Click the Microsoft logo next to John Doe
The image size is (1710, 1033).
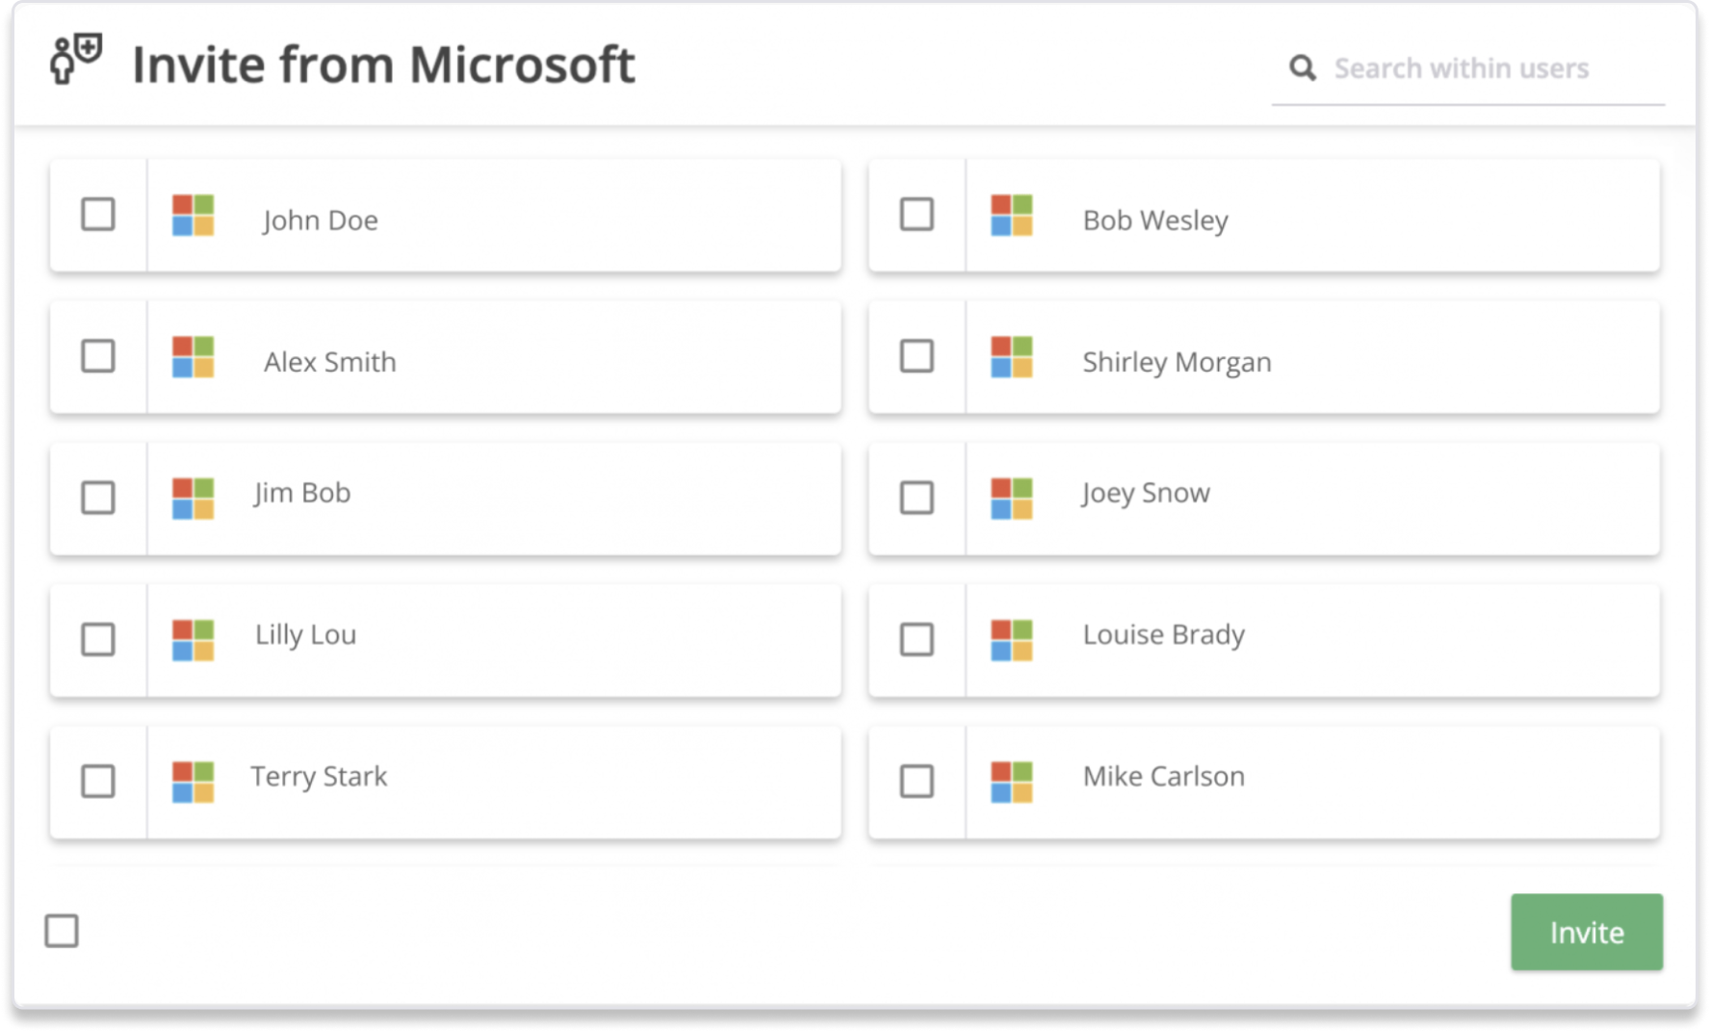click(x=193, y=216)
